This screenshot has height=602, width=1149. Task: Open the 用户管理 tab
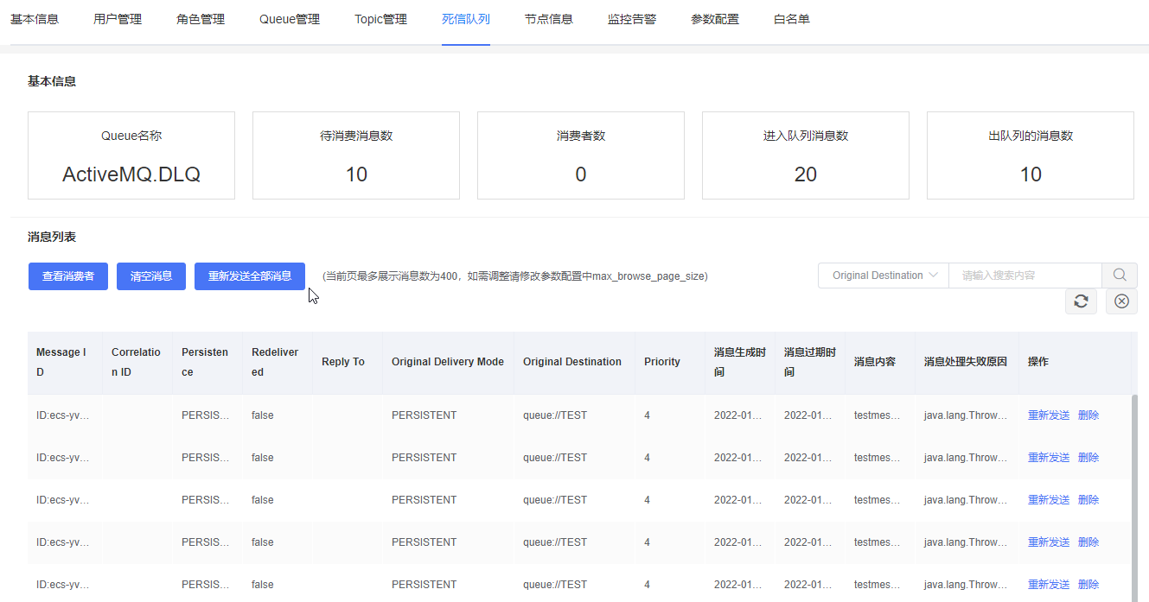click(x=118, y=19)
